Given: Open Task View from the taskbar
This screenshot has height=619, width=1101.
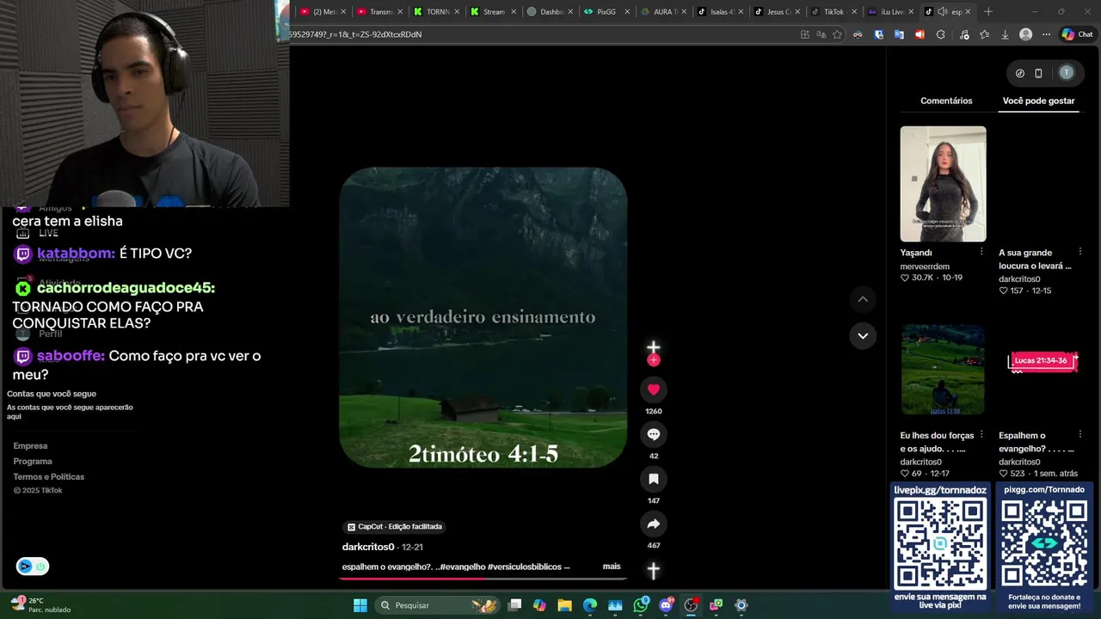Looking at the screenshot, I should 514,605.
